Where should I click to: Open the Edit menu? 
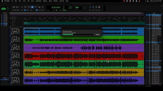pyautogui.click(x=16, y=1)
